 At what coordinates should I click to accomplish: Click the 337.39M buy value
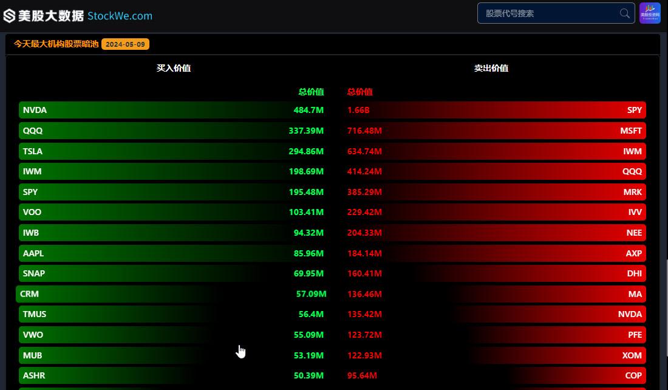click(306, 131)
